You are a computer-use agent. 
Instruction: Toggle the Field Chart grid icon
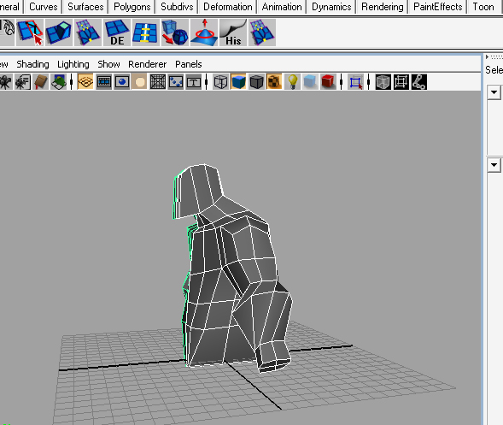158,81
